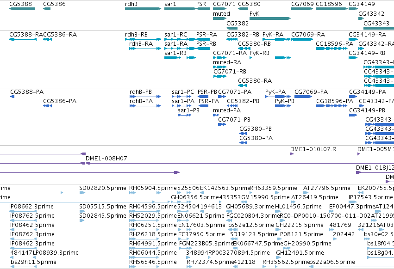Open the PyK gene label
Image resolution: width=394 pixels, height=269 pixels.
(x=254, y=13)
